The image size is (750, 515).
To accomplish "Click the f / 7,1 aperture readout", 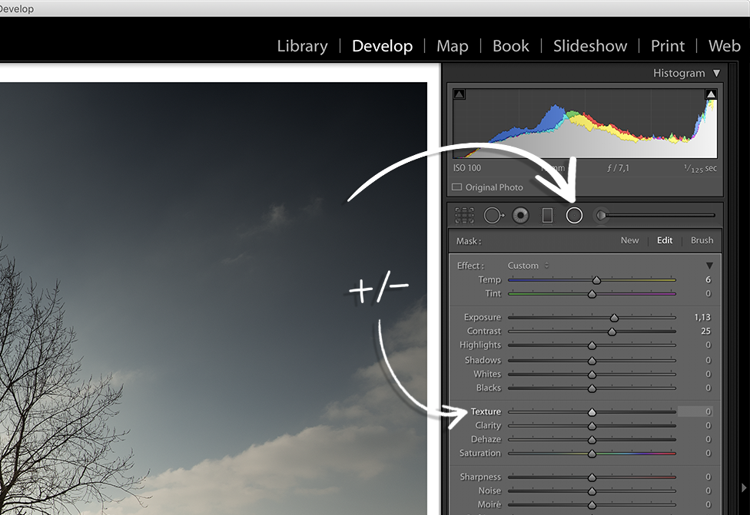I will click(x=618, y=168).
